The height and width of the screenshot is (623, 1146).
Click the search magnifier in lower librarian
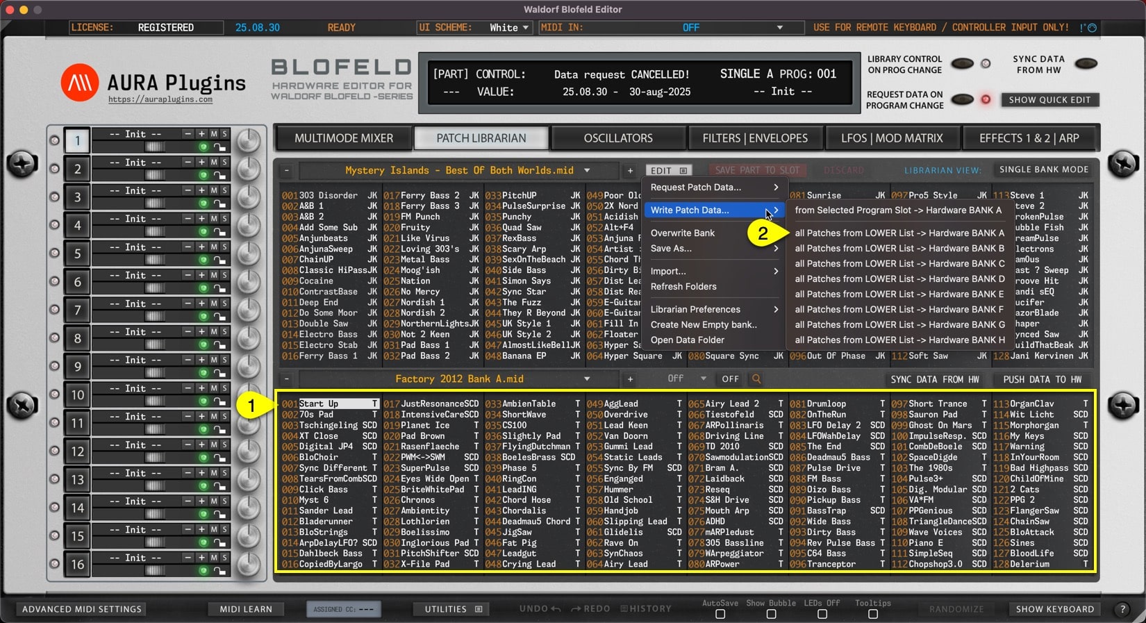click(x=756, y=379)
